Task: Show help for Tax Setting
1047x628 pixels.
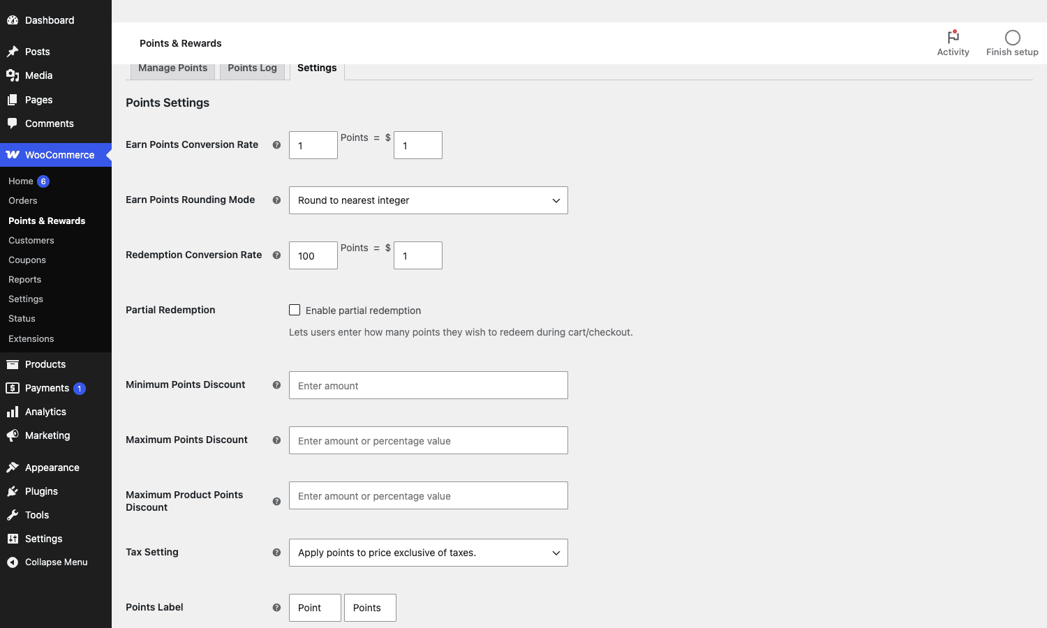Action: (276, 553)
